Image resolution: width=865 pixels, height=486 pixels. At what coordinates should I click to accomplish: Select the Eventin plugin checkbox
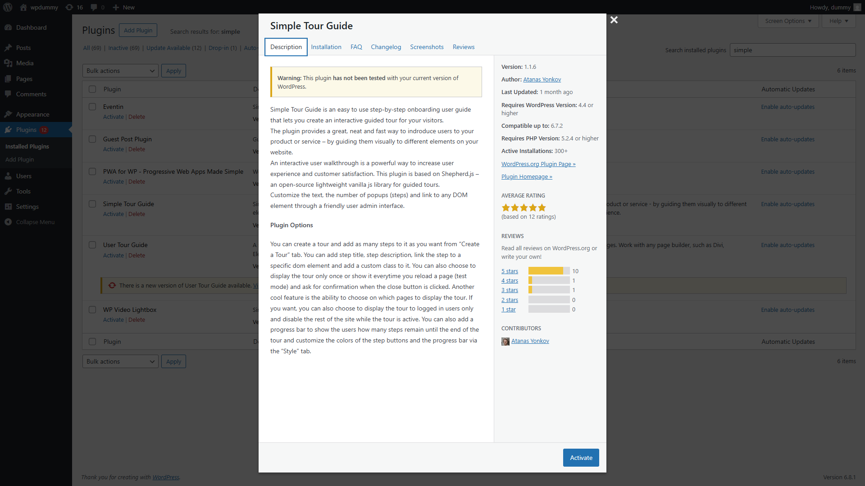92,107
